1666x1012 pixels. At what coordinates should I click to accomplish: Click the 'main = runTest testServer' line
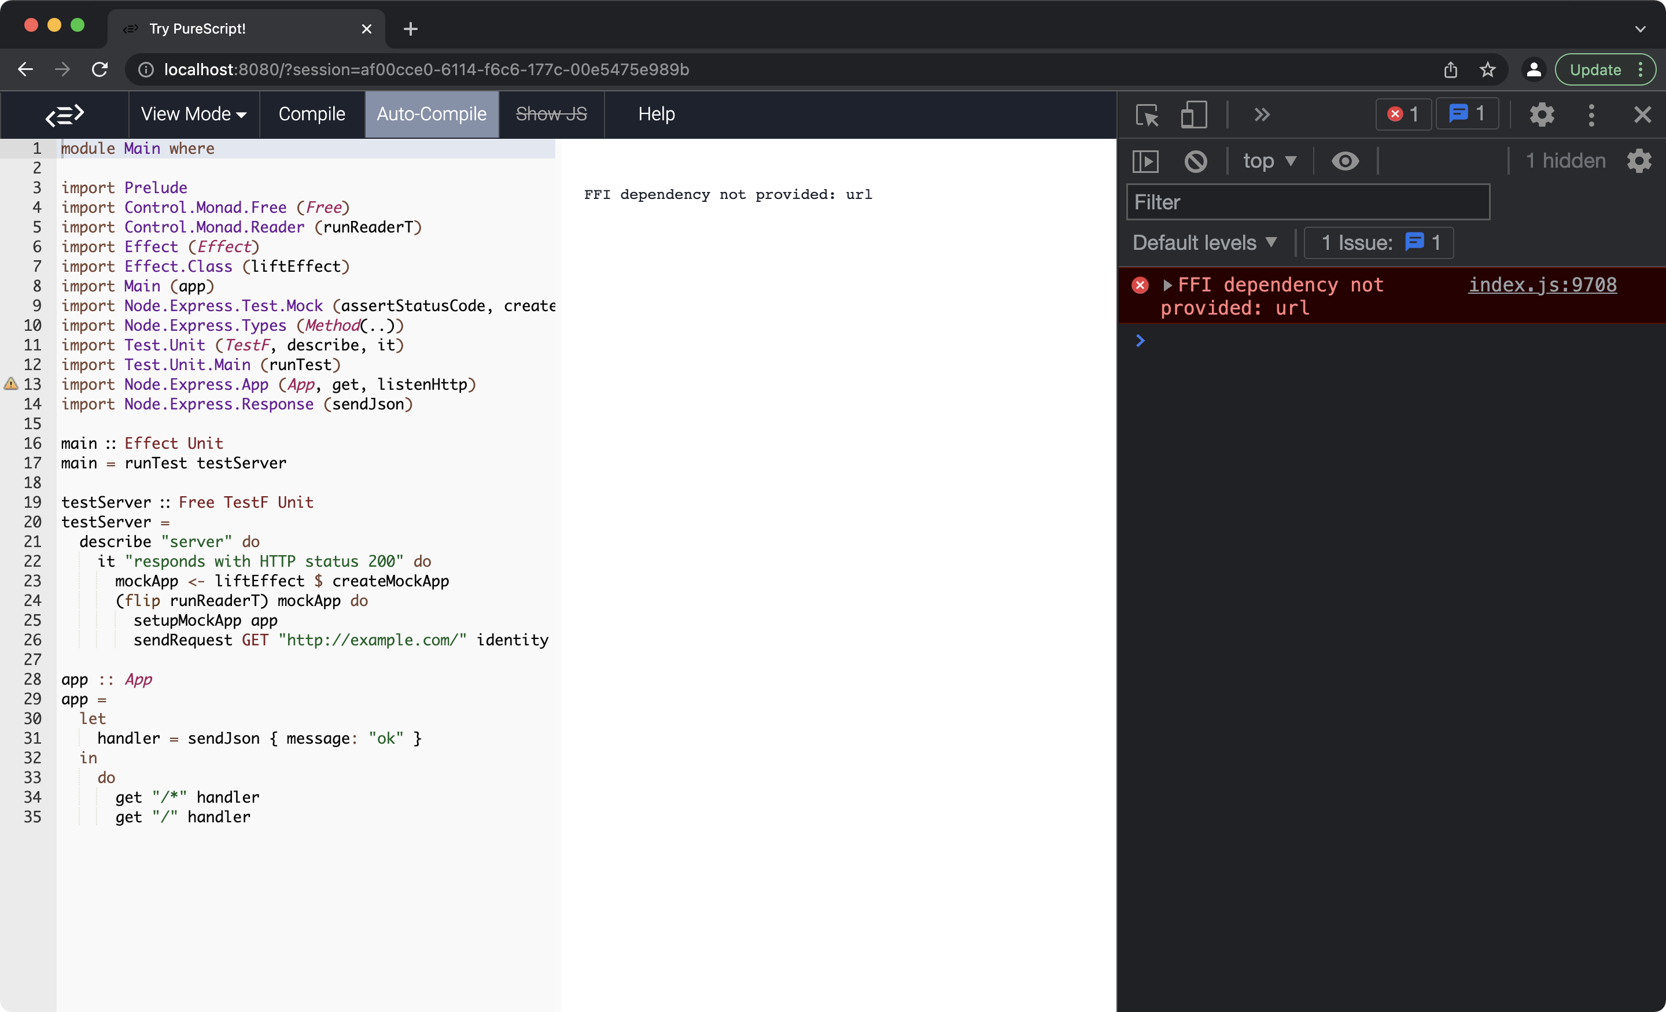point(174,463)
